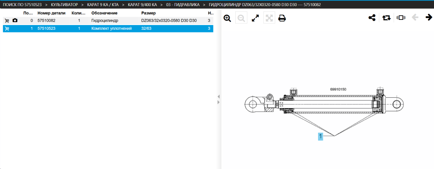Navigate to КАРАТ 9 КА / КТА breadcrumb
Screen dimensions: 434x169
tap(103, 5)
